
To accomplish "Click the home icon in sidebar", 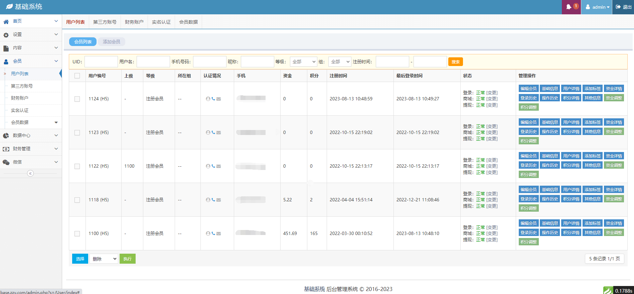I will 6,21.
